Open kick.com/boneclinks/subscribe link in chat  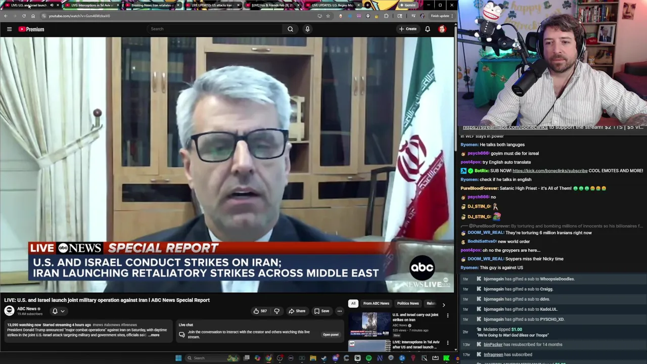pos(550,171)
